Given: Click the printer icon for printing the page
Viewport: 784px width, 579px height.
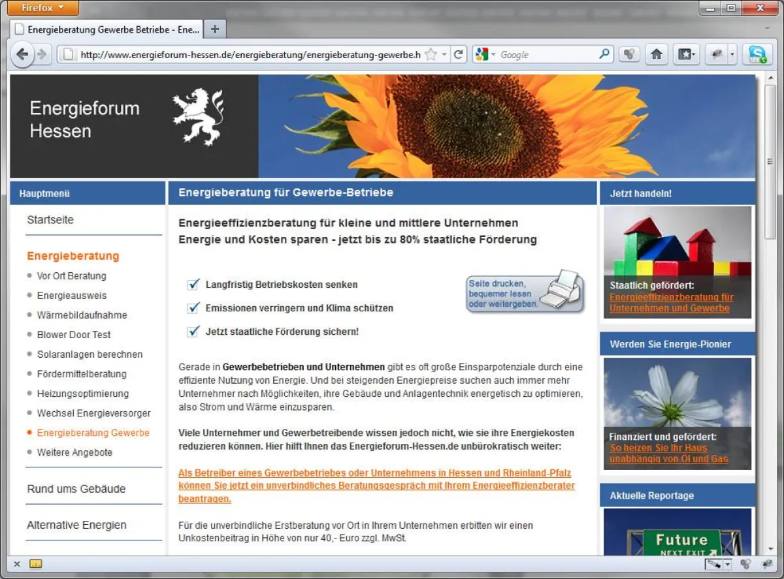Looking at the screenshot, I should click(x=561, y=293).
